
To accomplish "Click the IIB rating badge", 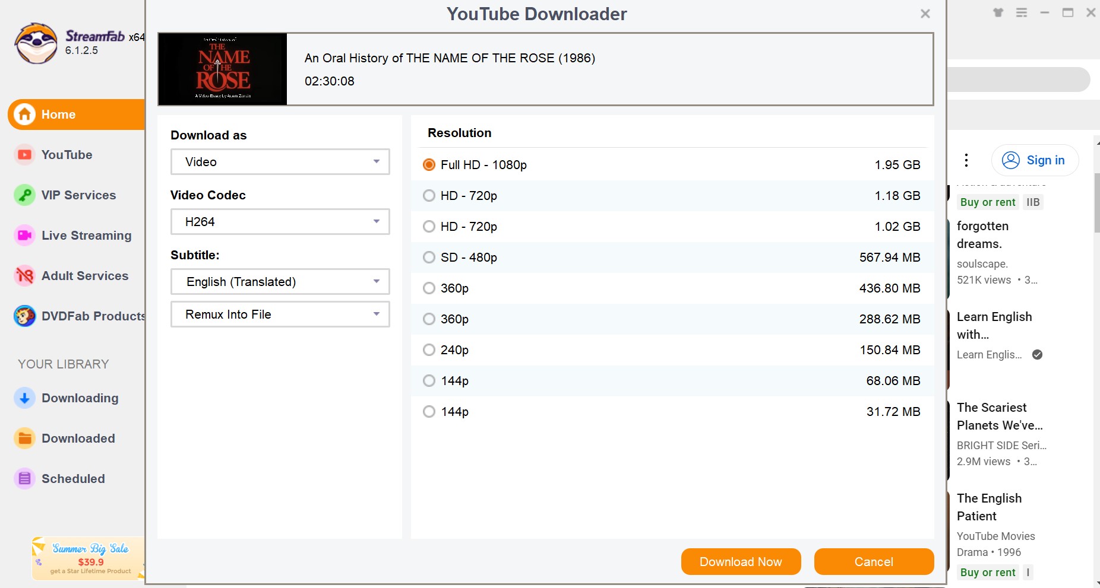I will pos(1033,202).
